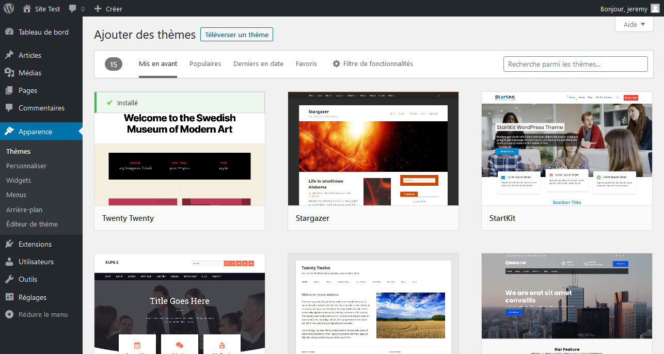Click the Réduire le menu label

click(x=43, y=314)
